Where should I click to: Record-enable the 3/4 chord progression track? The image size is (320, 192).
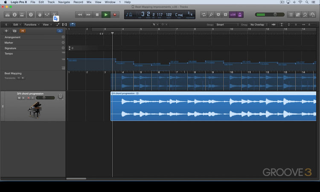[28, 98]
